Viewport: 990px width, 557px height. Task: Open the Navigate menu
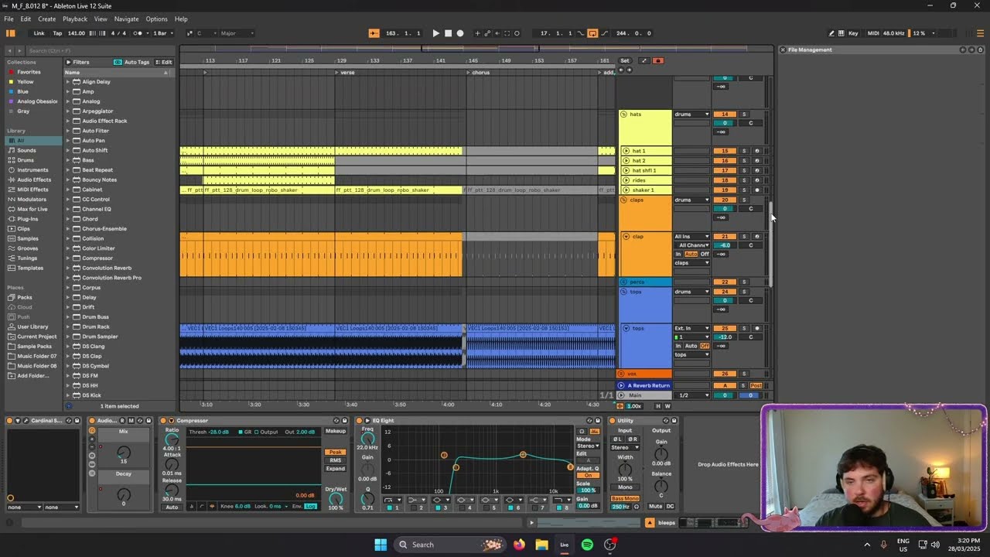126,19
